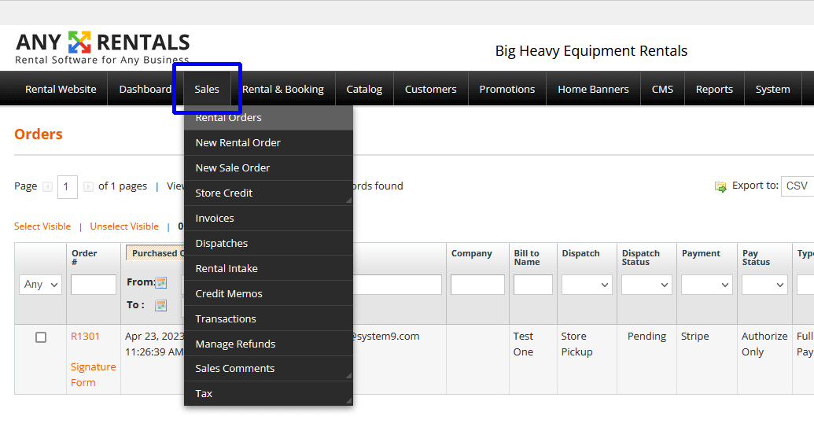This screenshot has height=438, width=814.
Task: Click the Select Visible link
Action: tap(42, 226)
